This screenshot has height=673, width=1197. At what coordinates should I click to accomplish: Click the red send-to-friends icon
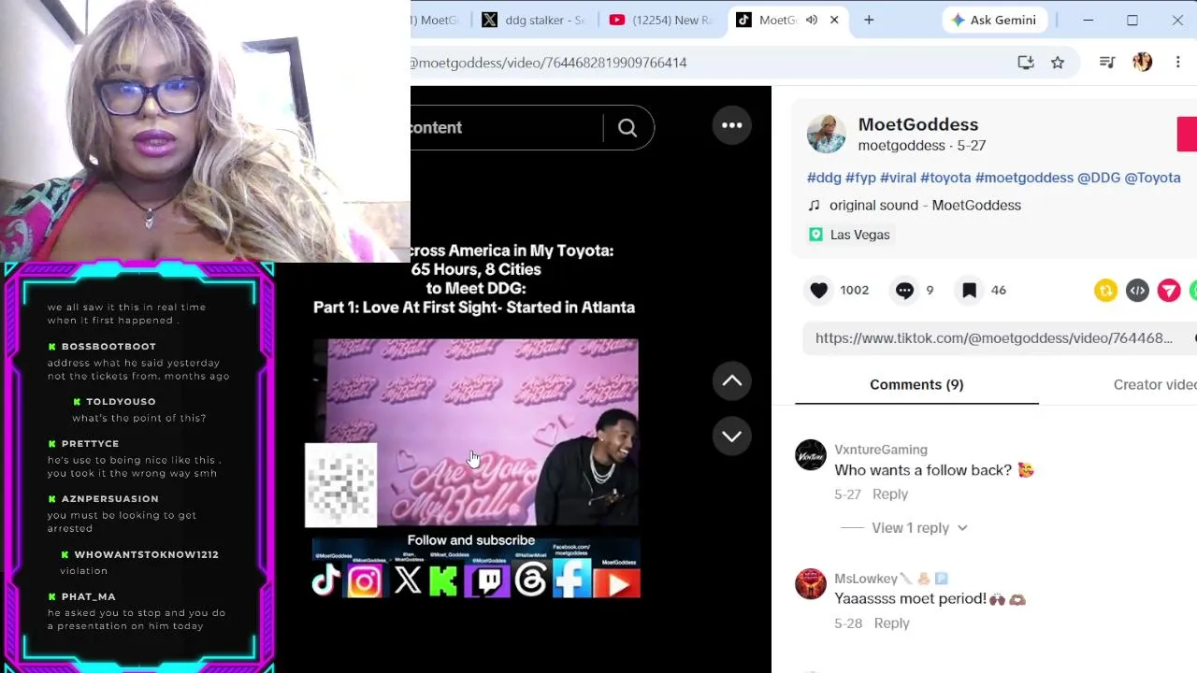pos(1169,291)
